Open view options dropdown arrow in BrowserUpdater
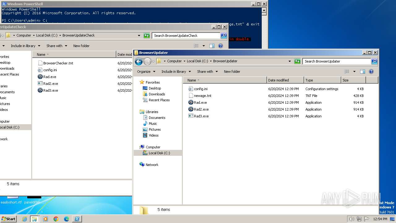The width and height of the screenshot is (396, 223). point(354,72)
